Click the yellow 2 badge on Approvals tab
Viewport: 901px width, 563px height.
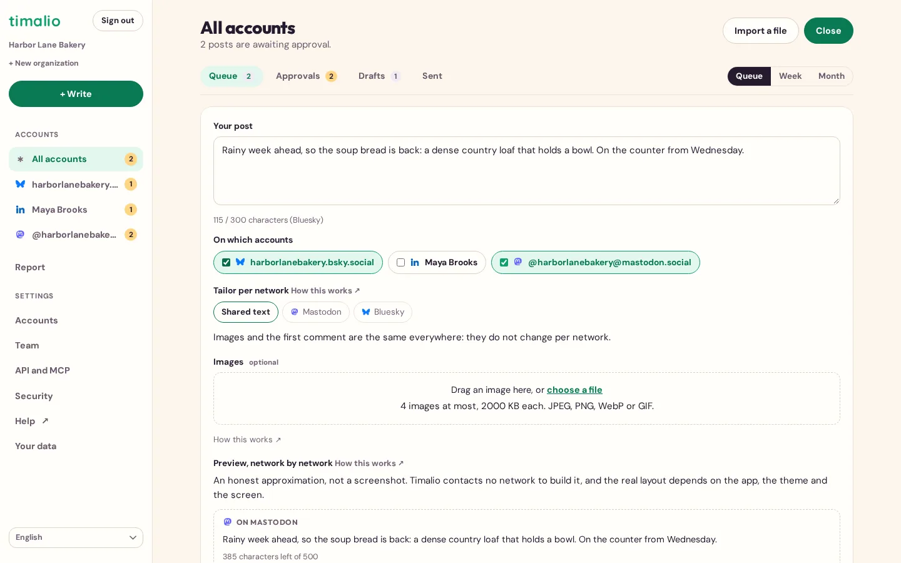click(331, 76)
